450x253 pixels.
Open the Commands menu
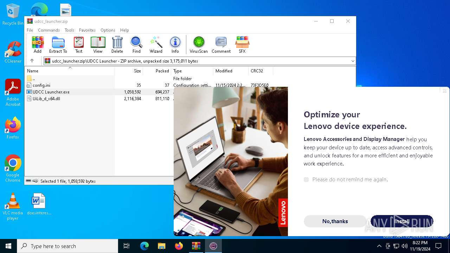pos(49,30)
